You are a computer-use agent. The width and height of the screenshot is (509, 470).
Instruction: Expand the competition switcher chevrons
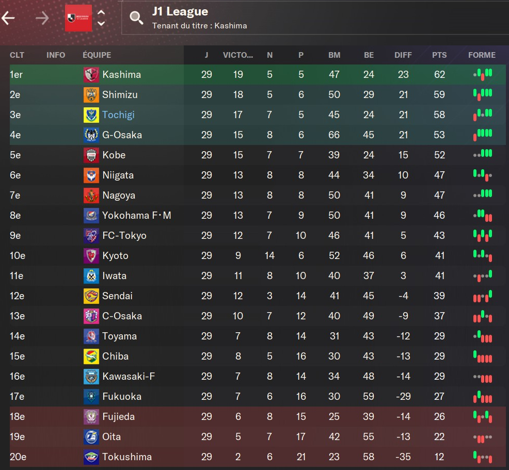[x=101, y=18]
